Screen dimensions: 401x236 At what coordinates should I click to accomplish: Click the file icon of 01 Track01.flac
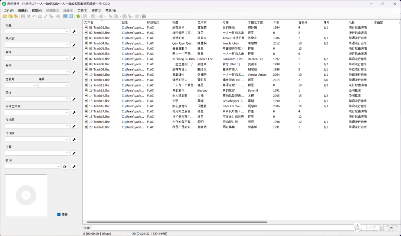(86, 27)
